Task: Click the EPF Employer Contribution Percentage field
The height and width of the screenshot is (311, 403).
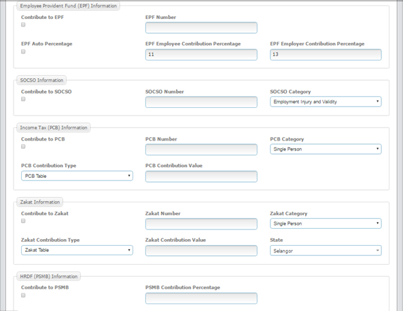Action: (x=326, y=55)
